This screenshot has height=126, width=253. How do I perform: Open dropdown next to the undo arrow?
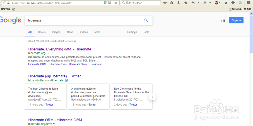[x=198, y=3]
